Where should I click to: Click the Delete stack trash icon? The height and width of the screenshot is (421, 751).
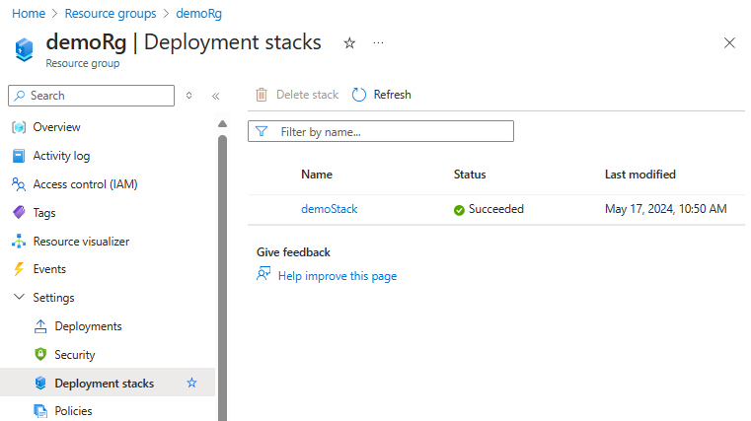262,95
